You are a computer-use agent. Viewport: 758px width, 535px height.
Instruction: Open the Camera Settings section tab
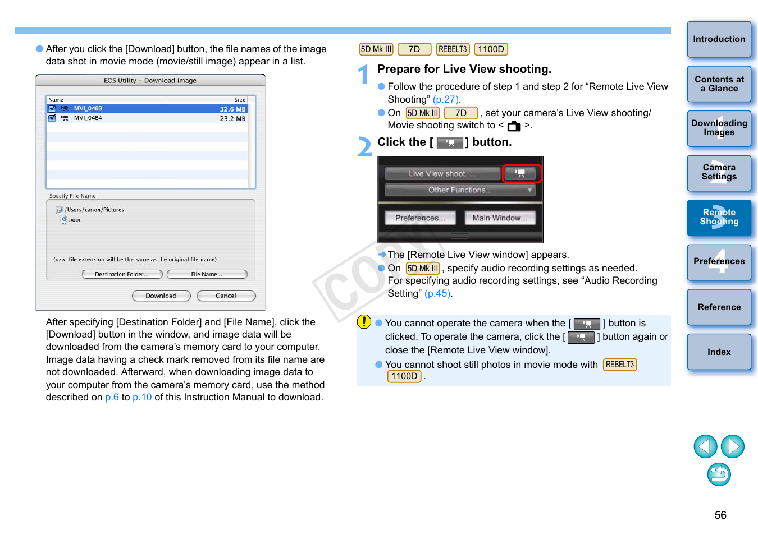point(719,173)
